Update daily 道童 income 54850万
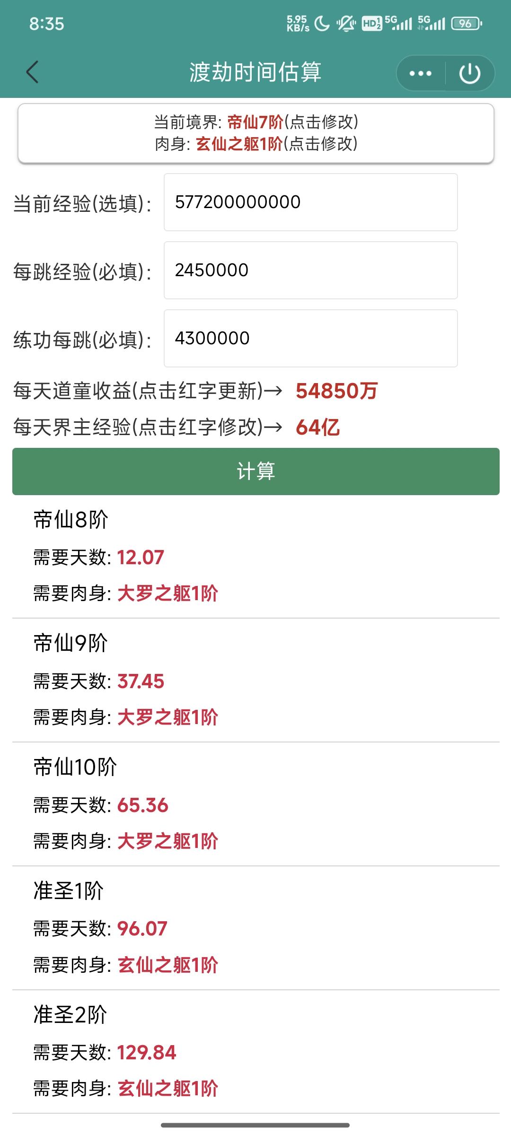The height and width of the screenshot is (1135, 511). (x=336, y=391)
